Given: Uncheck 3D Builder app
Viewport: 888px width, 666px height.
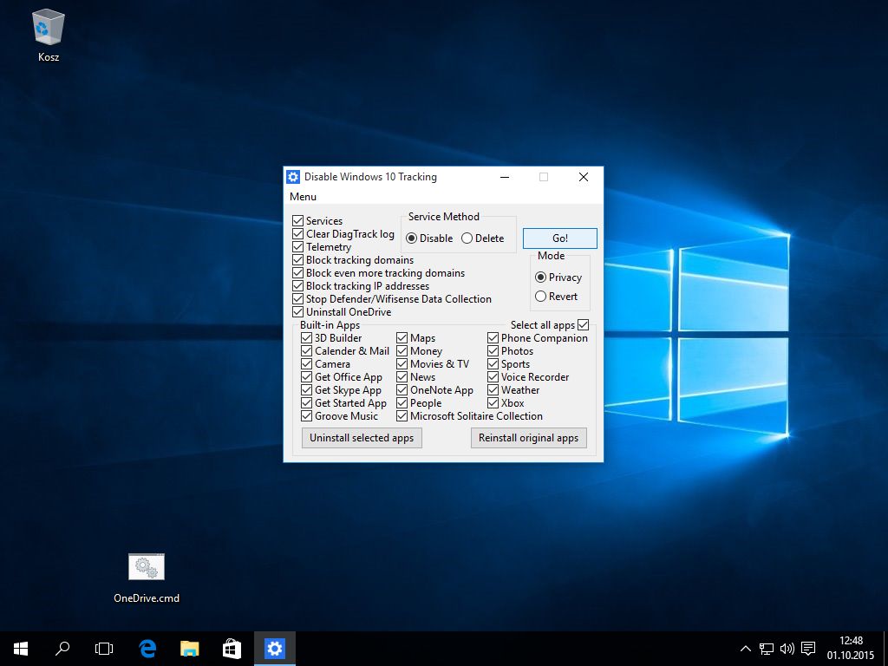Looking at the screenshot, I should pos(306,337).
